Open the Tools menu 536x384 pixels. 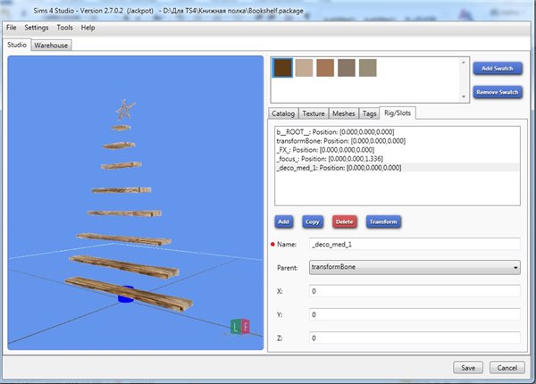click(64, 28)
